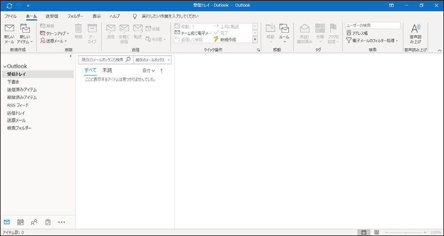Switch to the フォルダー tab
This screenshot has width=444, height=236.
point(75,16)
